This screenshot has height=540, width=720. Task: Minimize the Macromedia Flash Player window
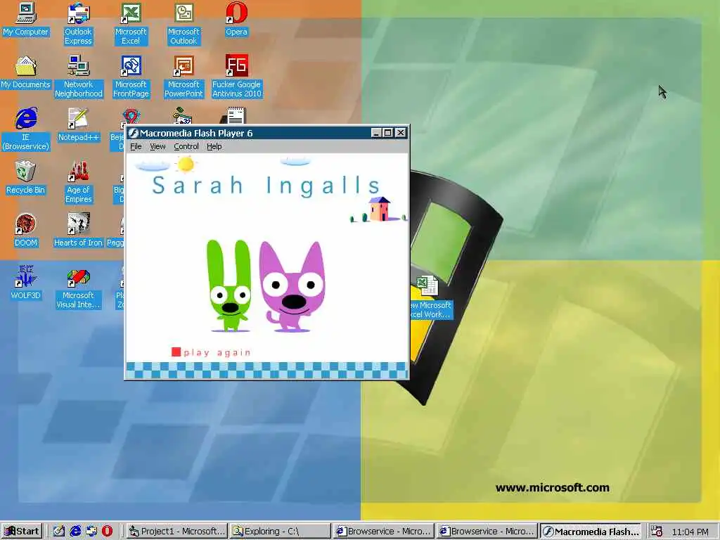tap(376, 133)
